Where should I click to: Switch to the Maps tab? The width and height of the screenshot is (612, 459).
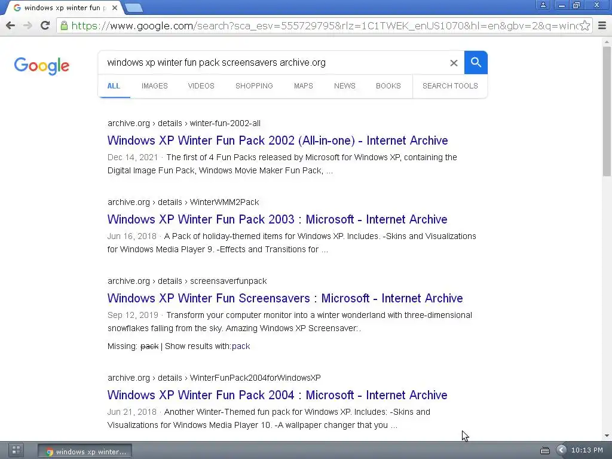click(x=303, y=86)
